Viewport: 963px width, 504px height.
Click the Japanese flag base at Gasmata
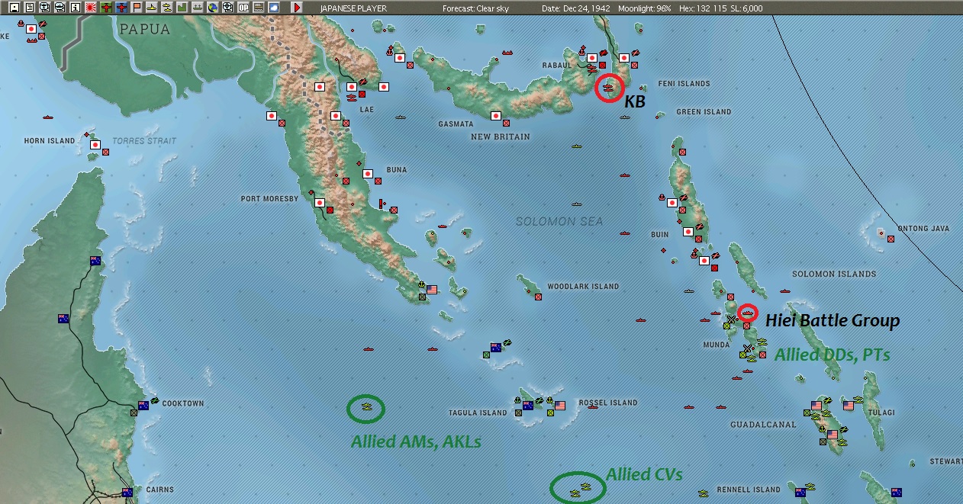[495, 116]
